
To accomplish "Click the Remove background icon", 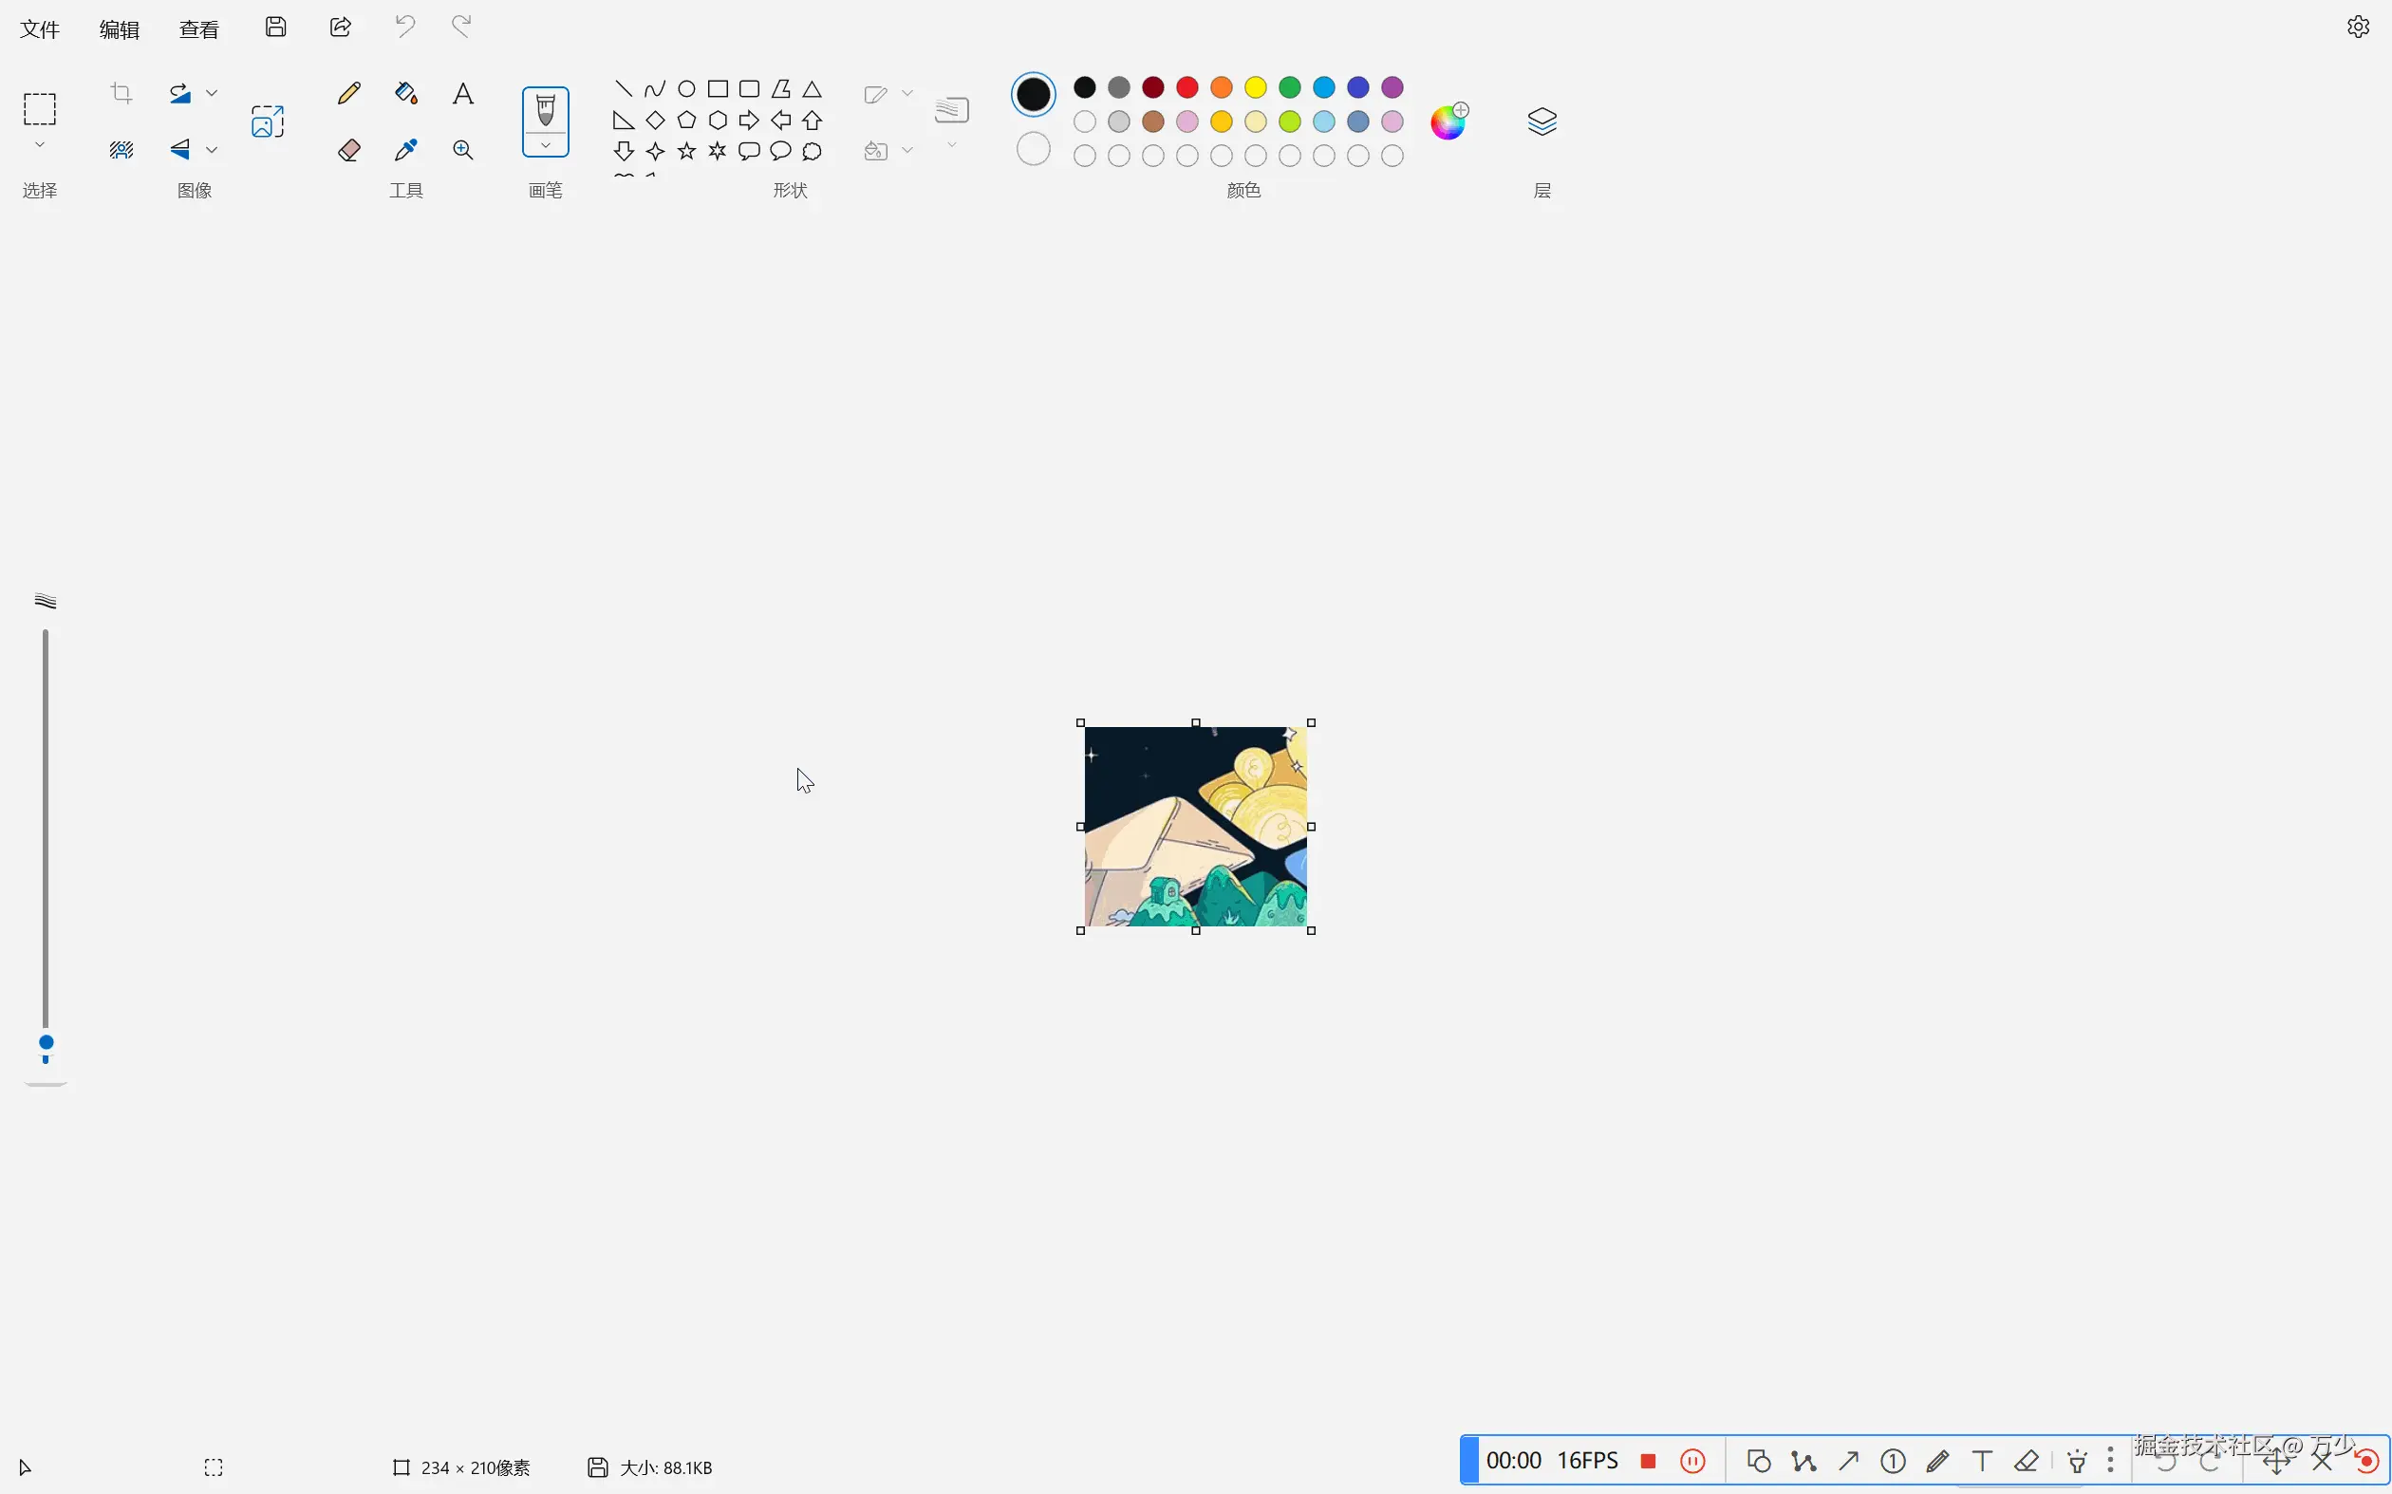I will click(x=121, y=150).
